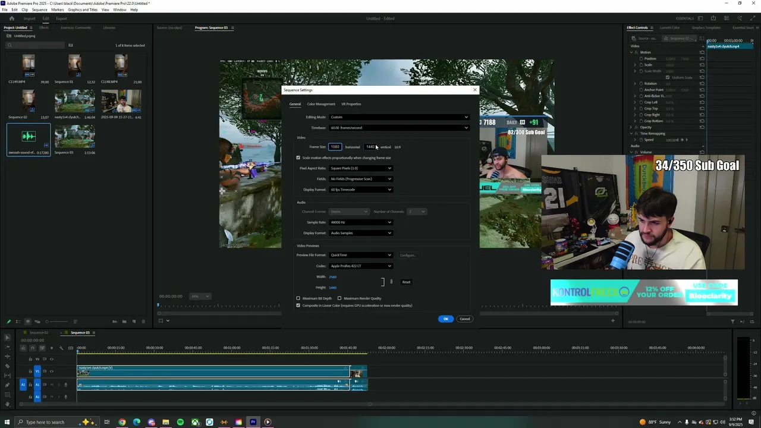The width and height of the screenshot is (761, 428).
Task: Toggle V1 track lock icon
Action: [30, 371]
